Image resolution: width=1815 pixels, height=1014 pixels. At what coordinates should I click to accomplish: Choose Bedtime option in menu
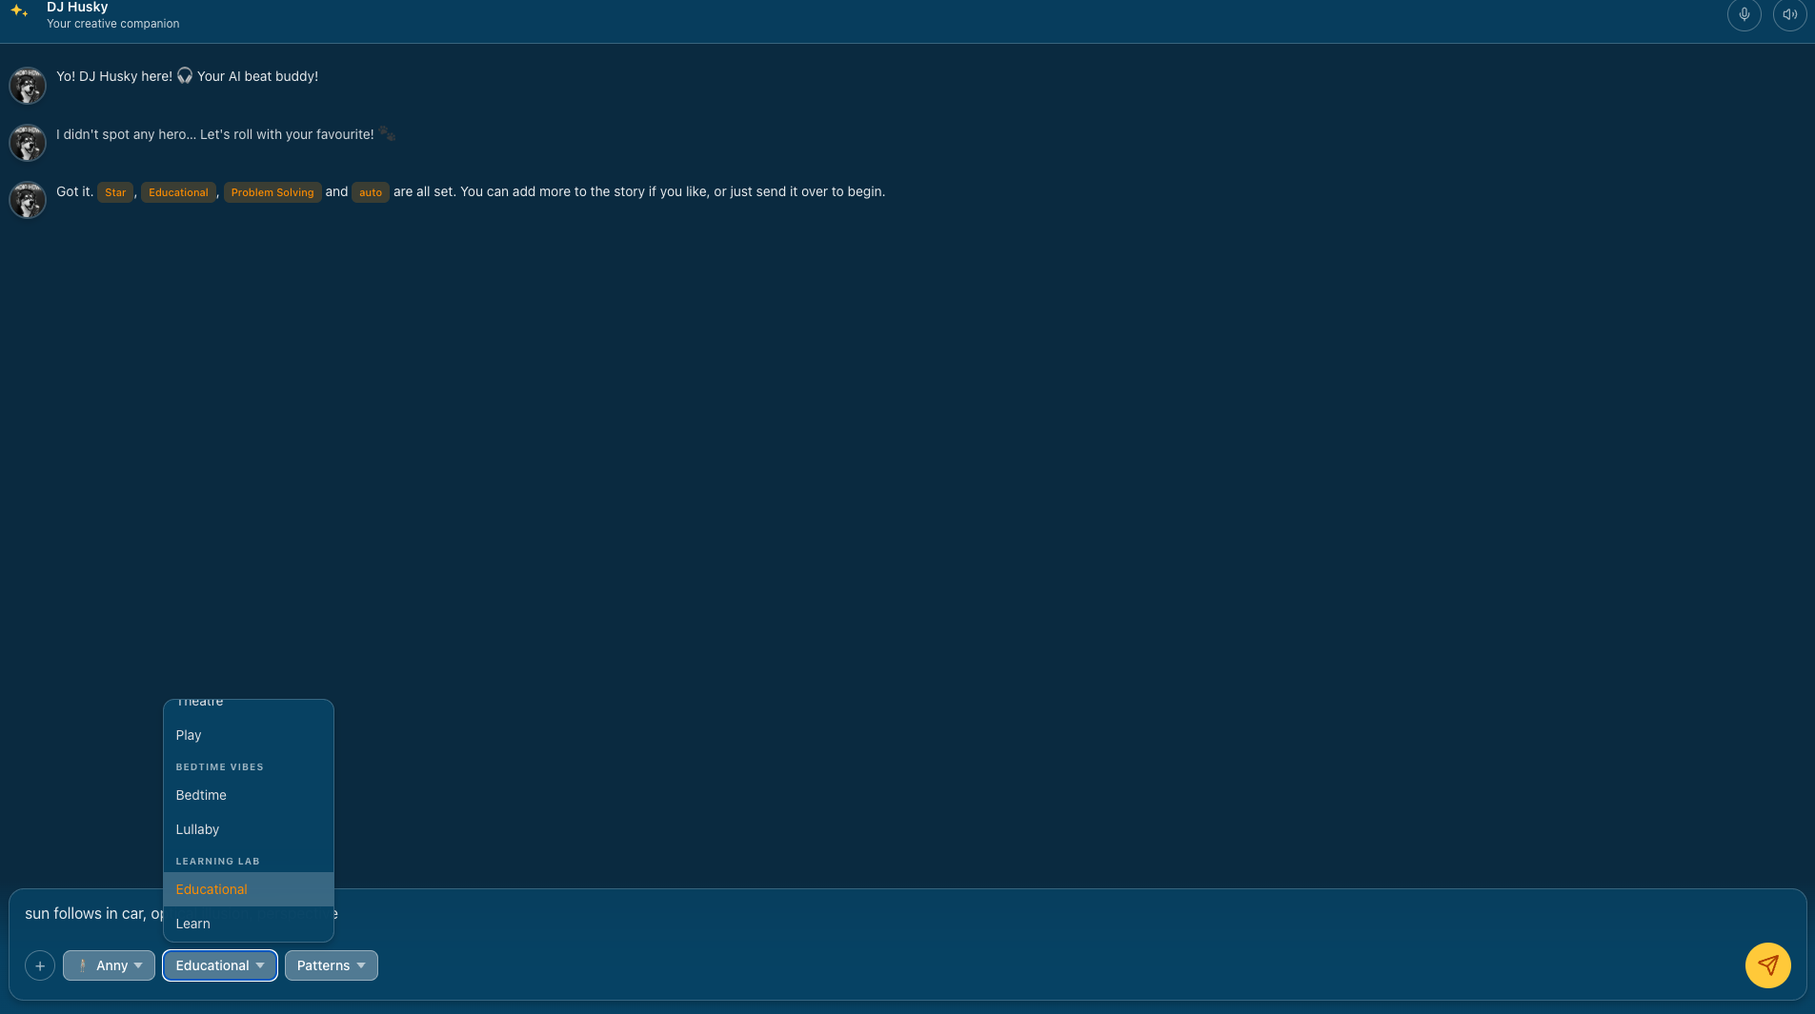coord(249,795)
